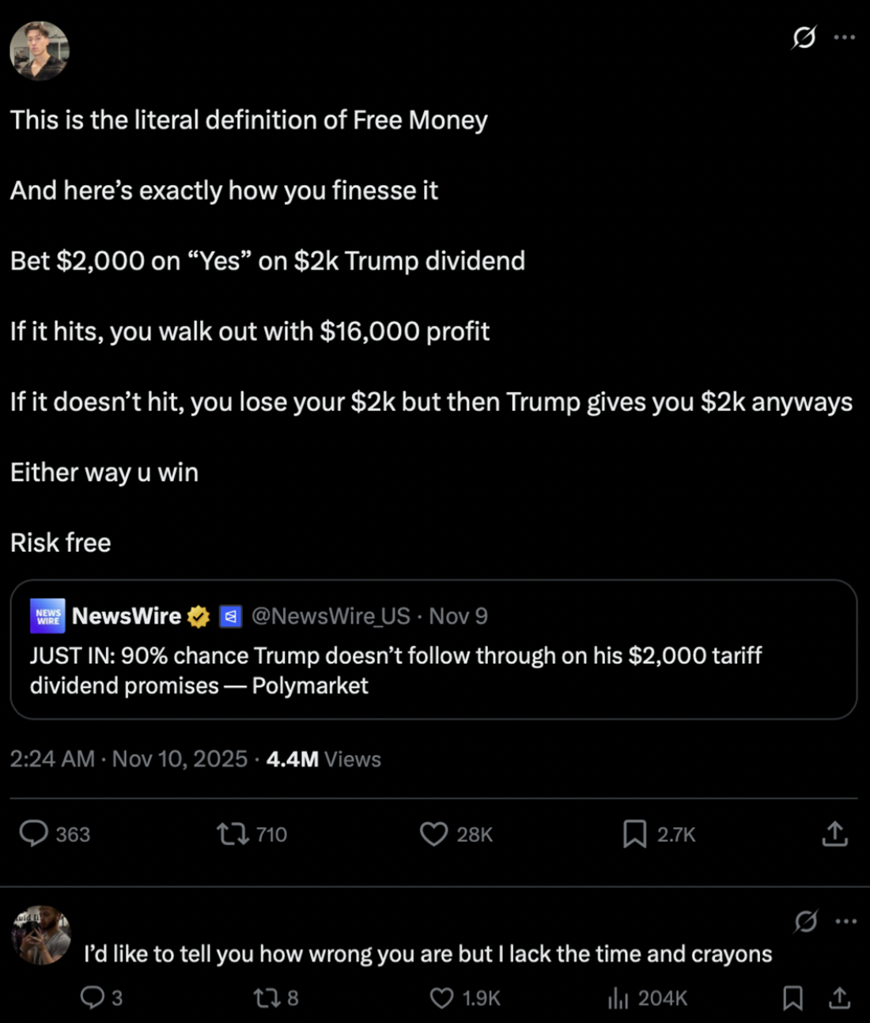
Task: Open the @NewsWire_US handle link
Action: (x=331, y=616)
